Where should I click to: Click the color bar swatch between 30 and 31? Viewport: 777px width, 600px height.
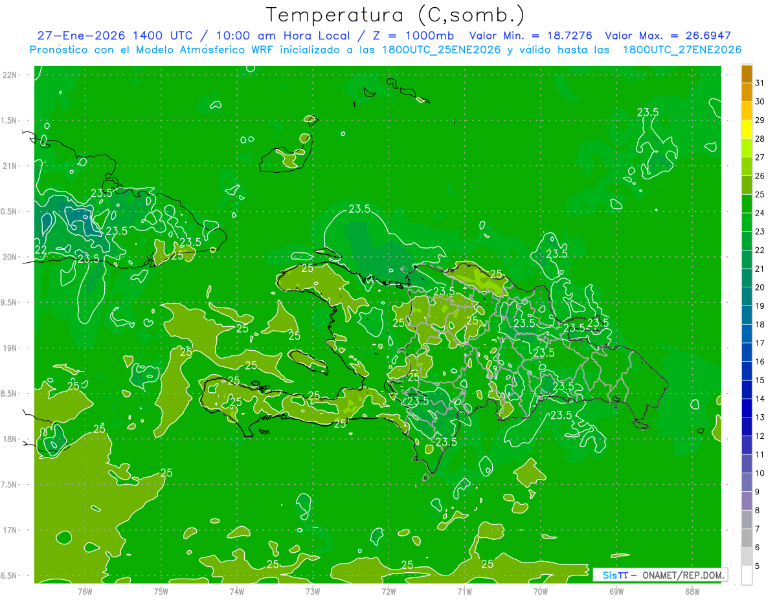click(x=747, y=93)
